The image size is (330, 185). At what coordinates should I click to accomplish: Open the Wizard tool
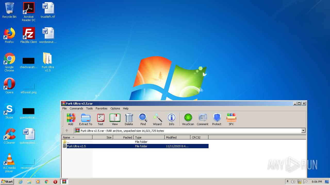click(x=157, y=119)
